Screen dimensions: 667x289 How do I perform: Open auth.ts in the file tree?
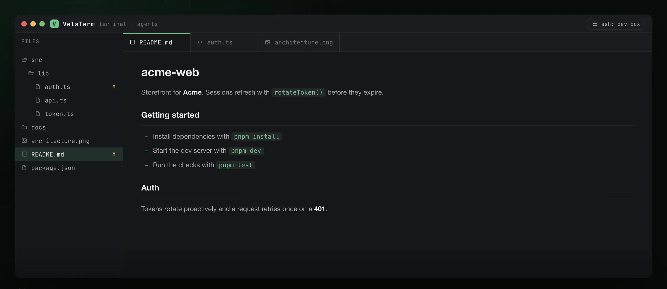pyautogui.click(x=69, y=87)
